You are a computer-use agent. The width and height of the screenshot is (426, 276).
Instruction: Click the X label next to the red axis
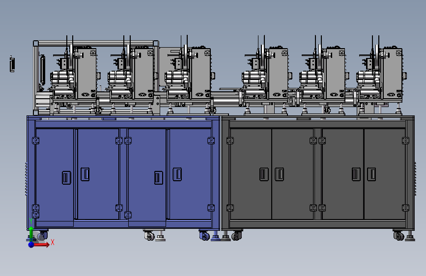pyautogui.click(x=53, y=242)
